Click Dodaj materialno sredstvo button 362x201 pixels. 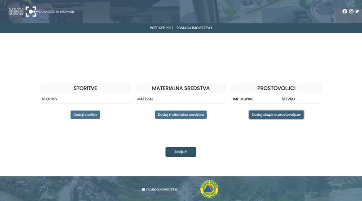[x=181, y=114]
